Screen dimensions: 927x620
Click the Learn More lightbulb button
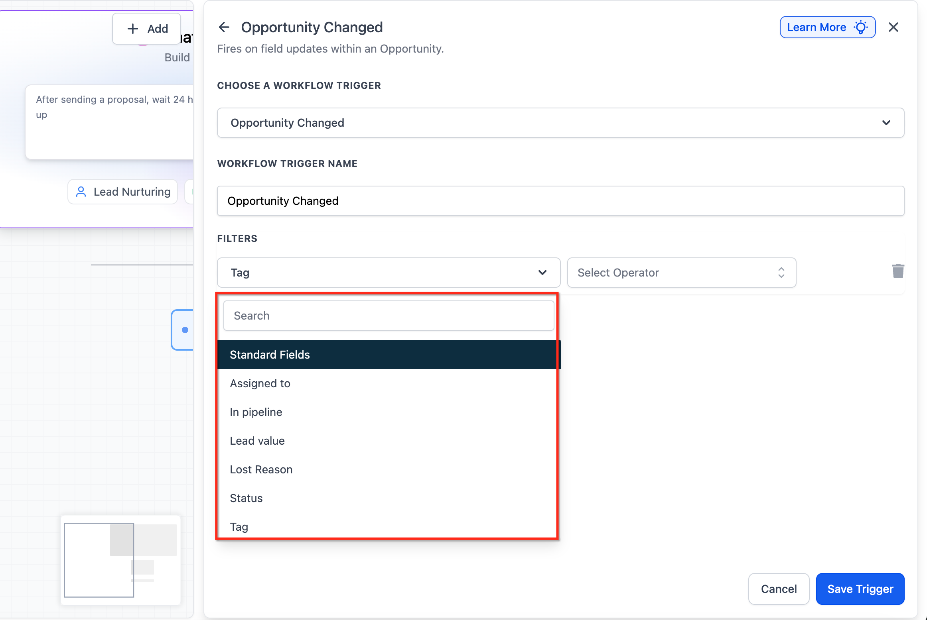[827, 27]
